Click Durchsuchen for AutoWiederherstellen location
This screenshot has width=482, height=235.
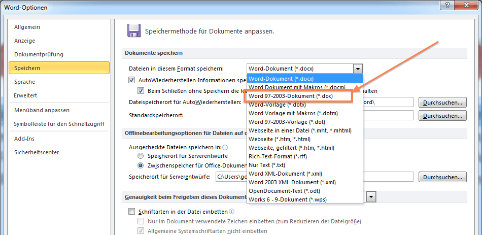(x=442, y=102)
